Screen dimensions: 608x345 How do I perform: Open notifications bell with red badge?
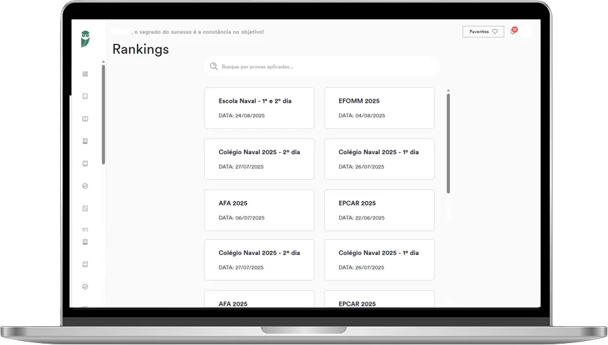[513, 31]
